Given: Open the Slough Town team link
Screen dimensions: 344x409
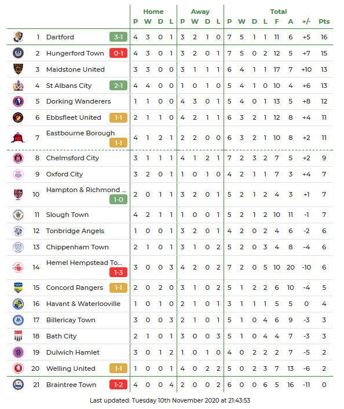Looking at the screenshot, I should (x=67, y=215).
